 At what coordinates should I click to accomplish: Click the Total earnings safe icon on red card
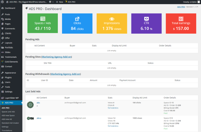coord(181,19)
